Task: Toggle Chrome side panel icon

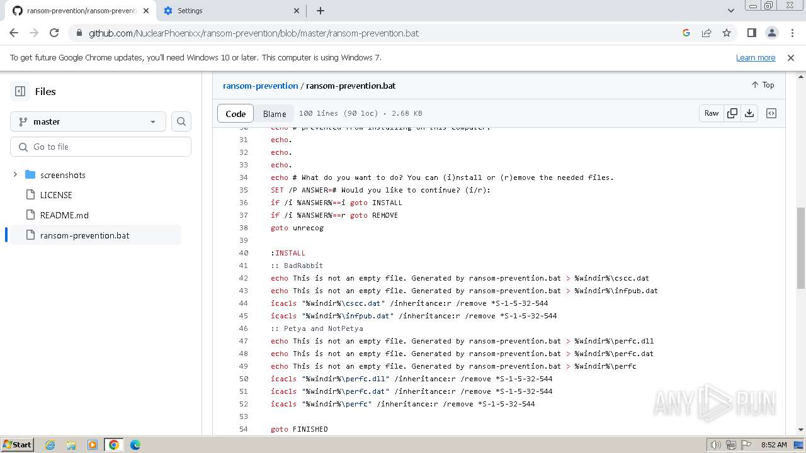Action: tap(751, 33)
